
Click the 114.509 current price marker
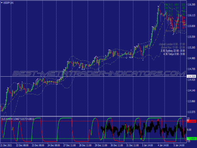(191, 76)
